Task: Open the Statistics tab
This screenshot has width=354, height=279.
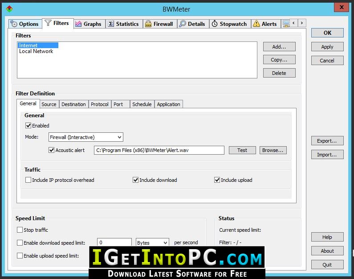Action: click(124, 24)
